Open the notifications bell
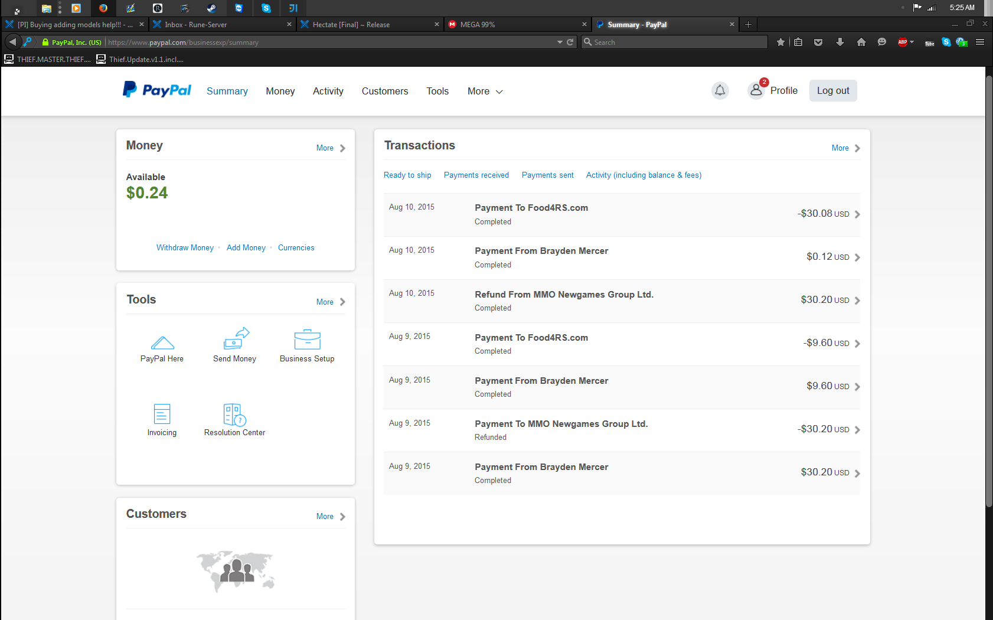 720,90
